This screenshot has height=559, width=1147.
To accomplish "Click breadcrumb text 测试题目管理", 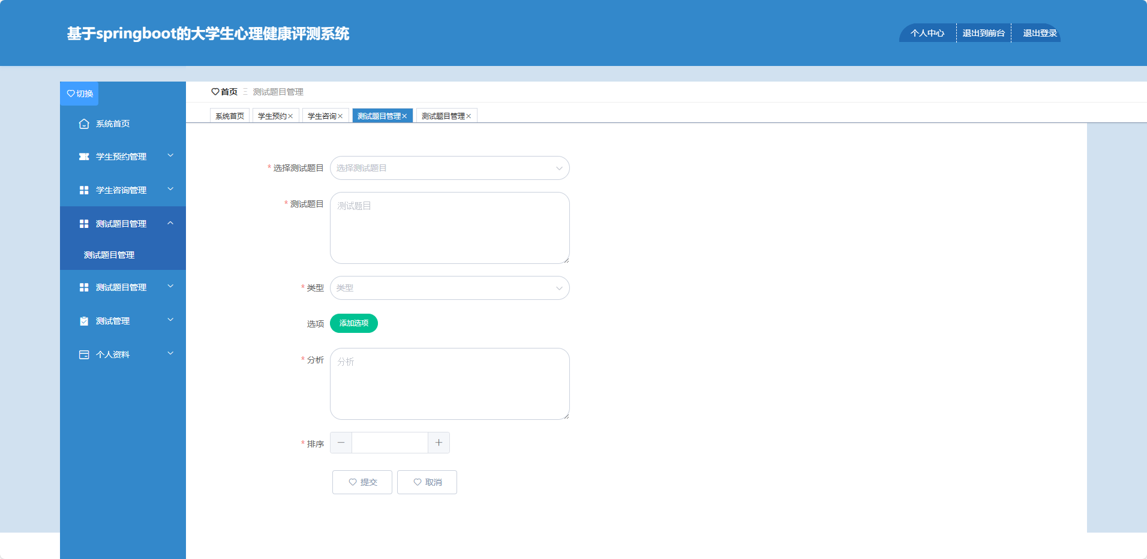I will (278, 92).
